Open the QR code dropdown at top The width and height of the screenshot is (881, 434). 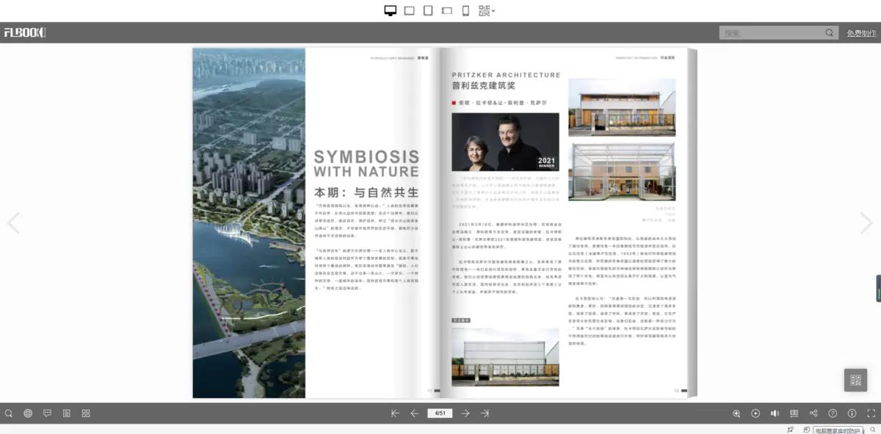(486, 10)
